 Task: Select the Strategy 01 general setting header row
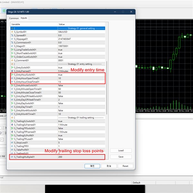point(58,28)
